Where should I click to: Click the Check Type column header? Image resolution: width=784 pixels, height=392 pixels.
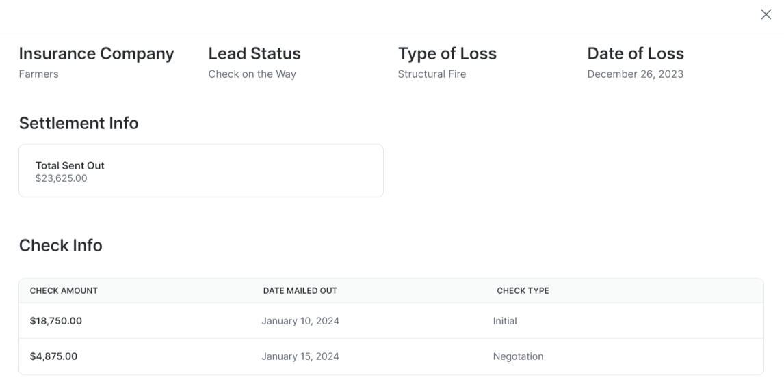(x=523, y=290)
